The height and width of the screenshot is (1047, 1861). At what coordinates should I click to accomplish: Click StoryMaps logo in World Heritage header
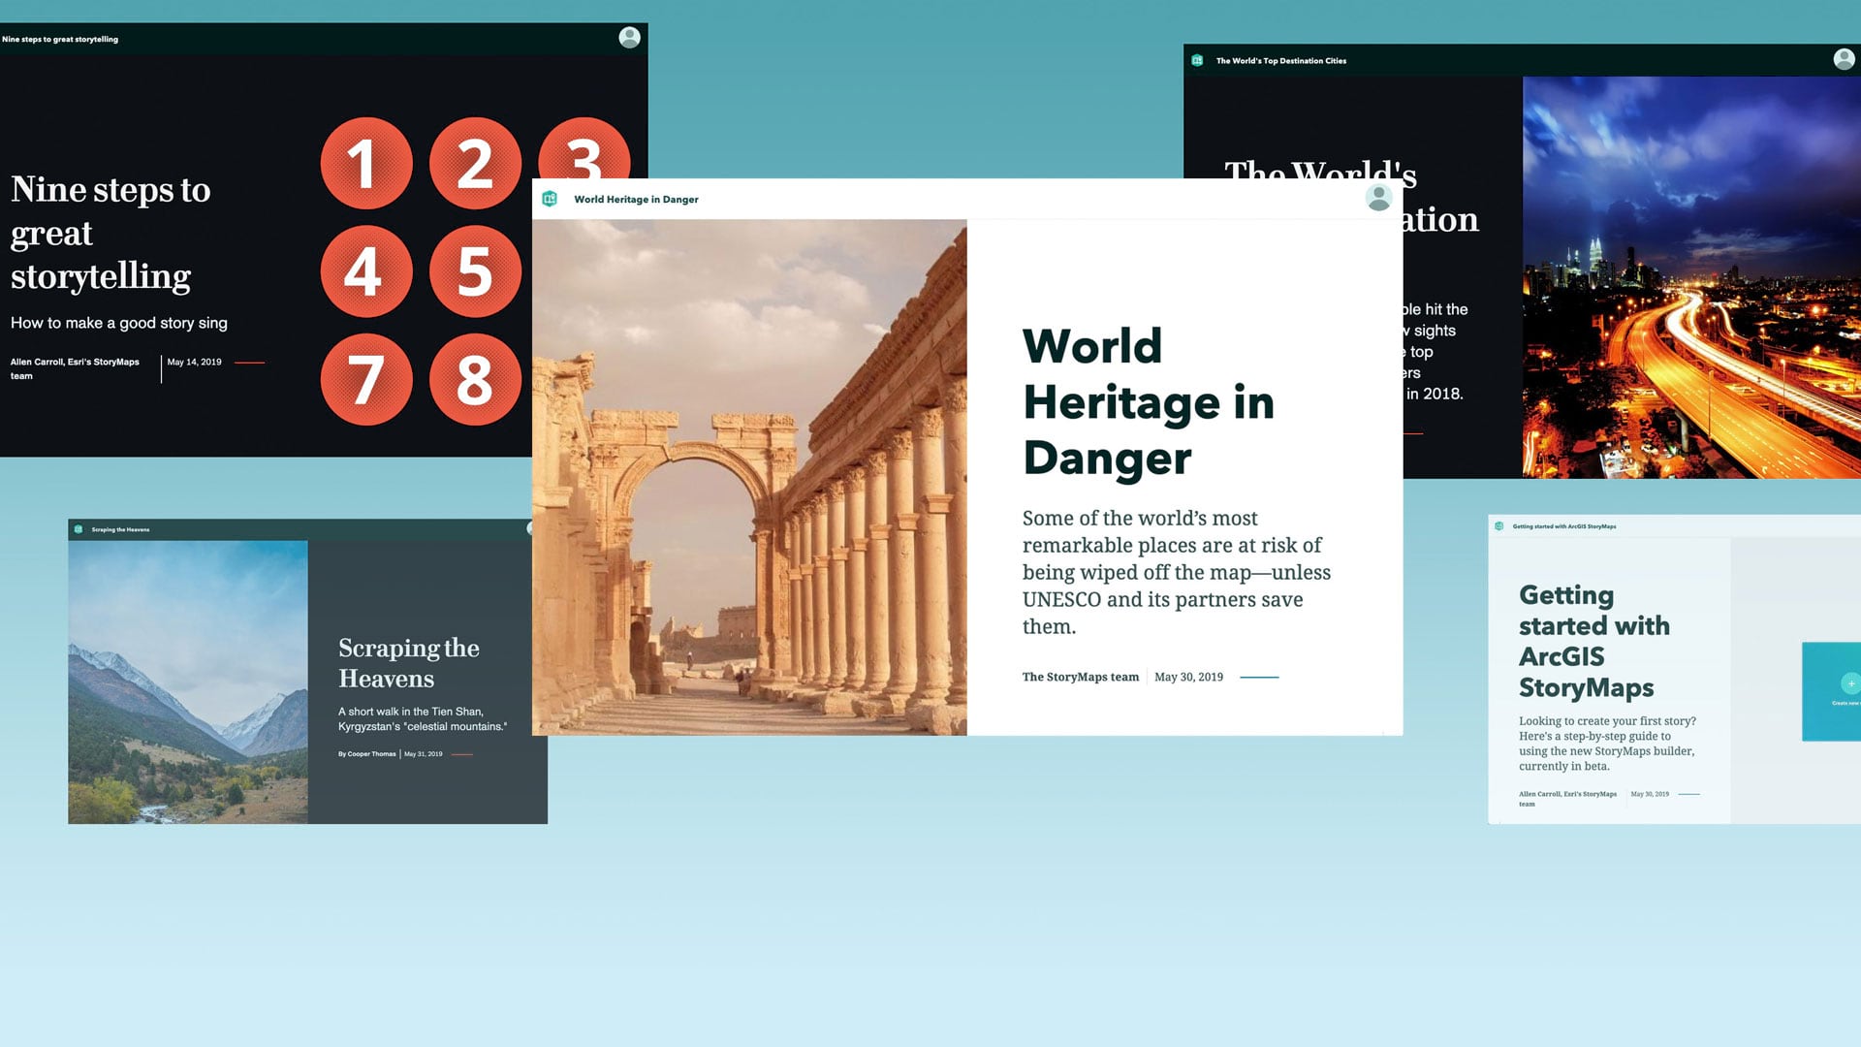tap(550, 199)
